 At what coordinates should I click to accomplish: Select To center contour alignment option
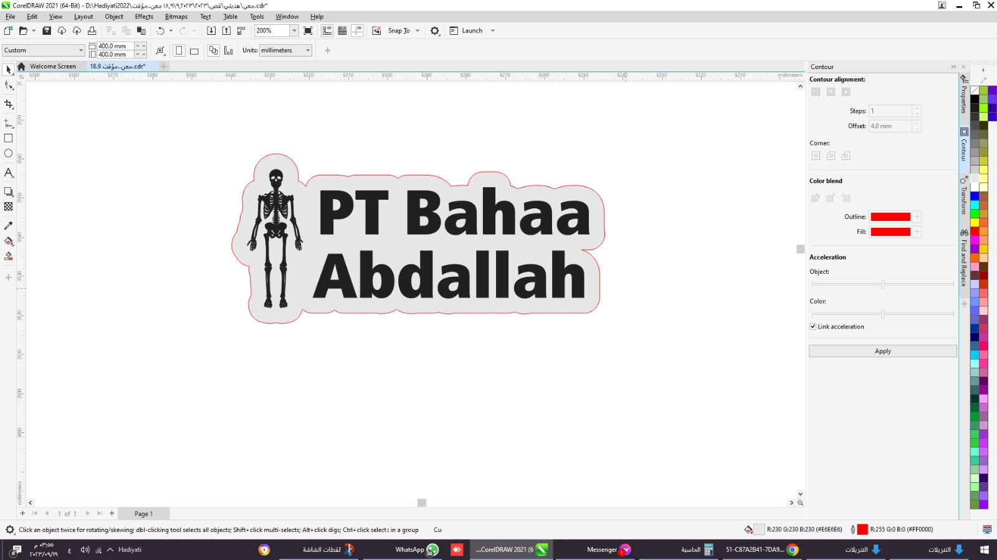(816, 92)
